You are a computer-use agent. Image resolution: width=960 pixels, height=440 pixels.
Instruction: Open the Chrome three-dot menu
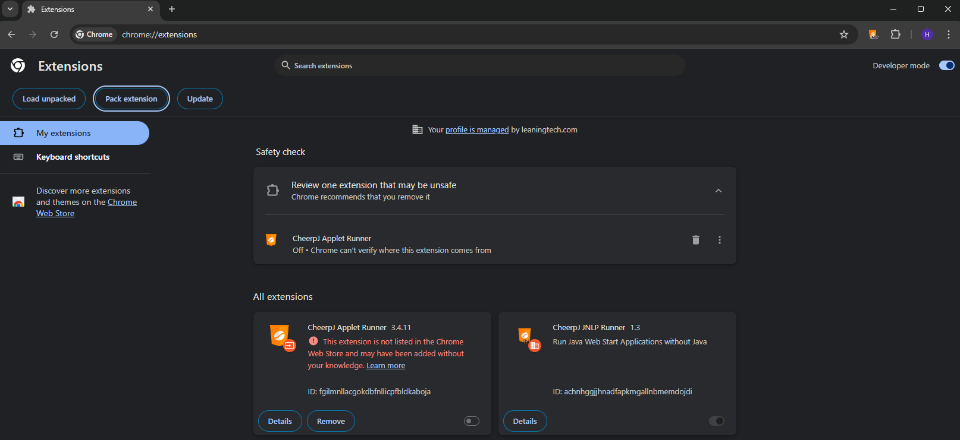click(x=948, y=34)
